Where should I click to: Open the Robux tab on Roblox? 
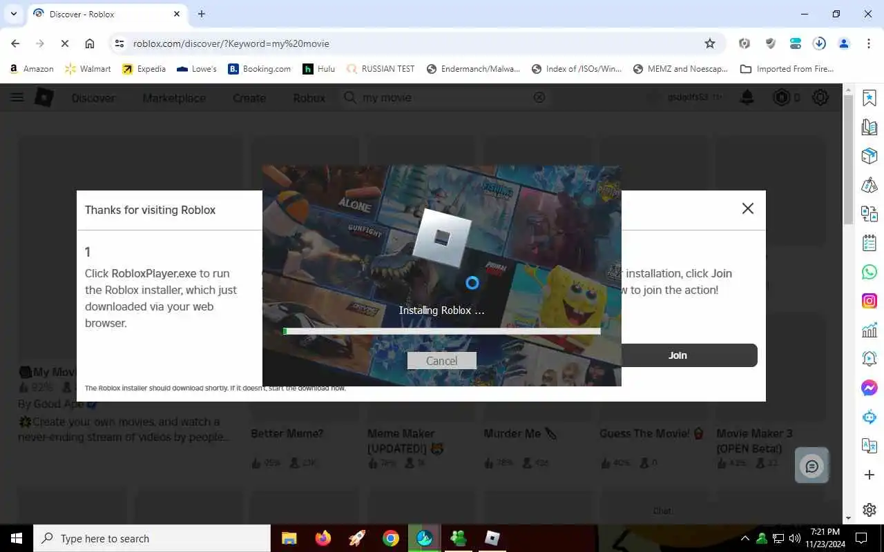[309, 98]
